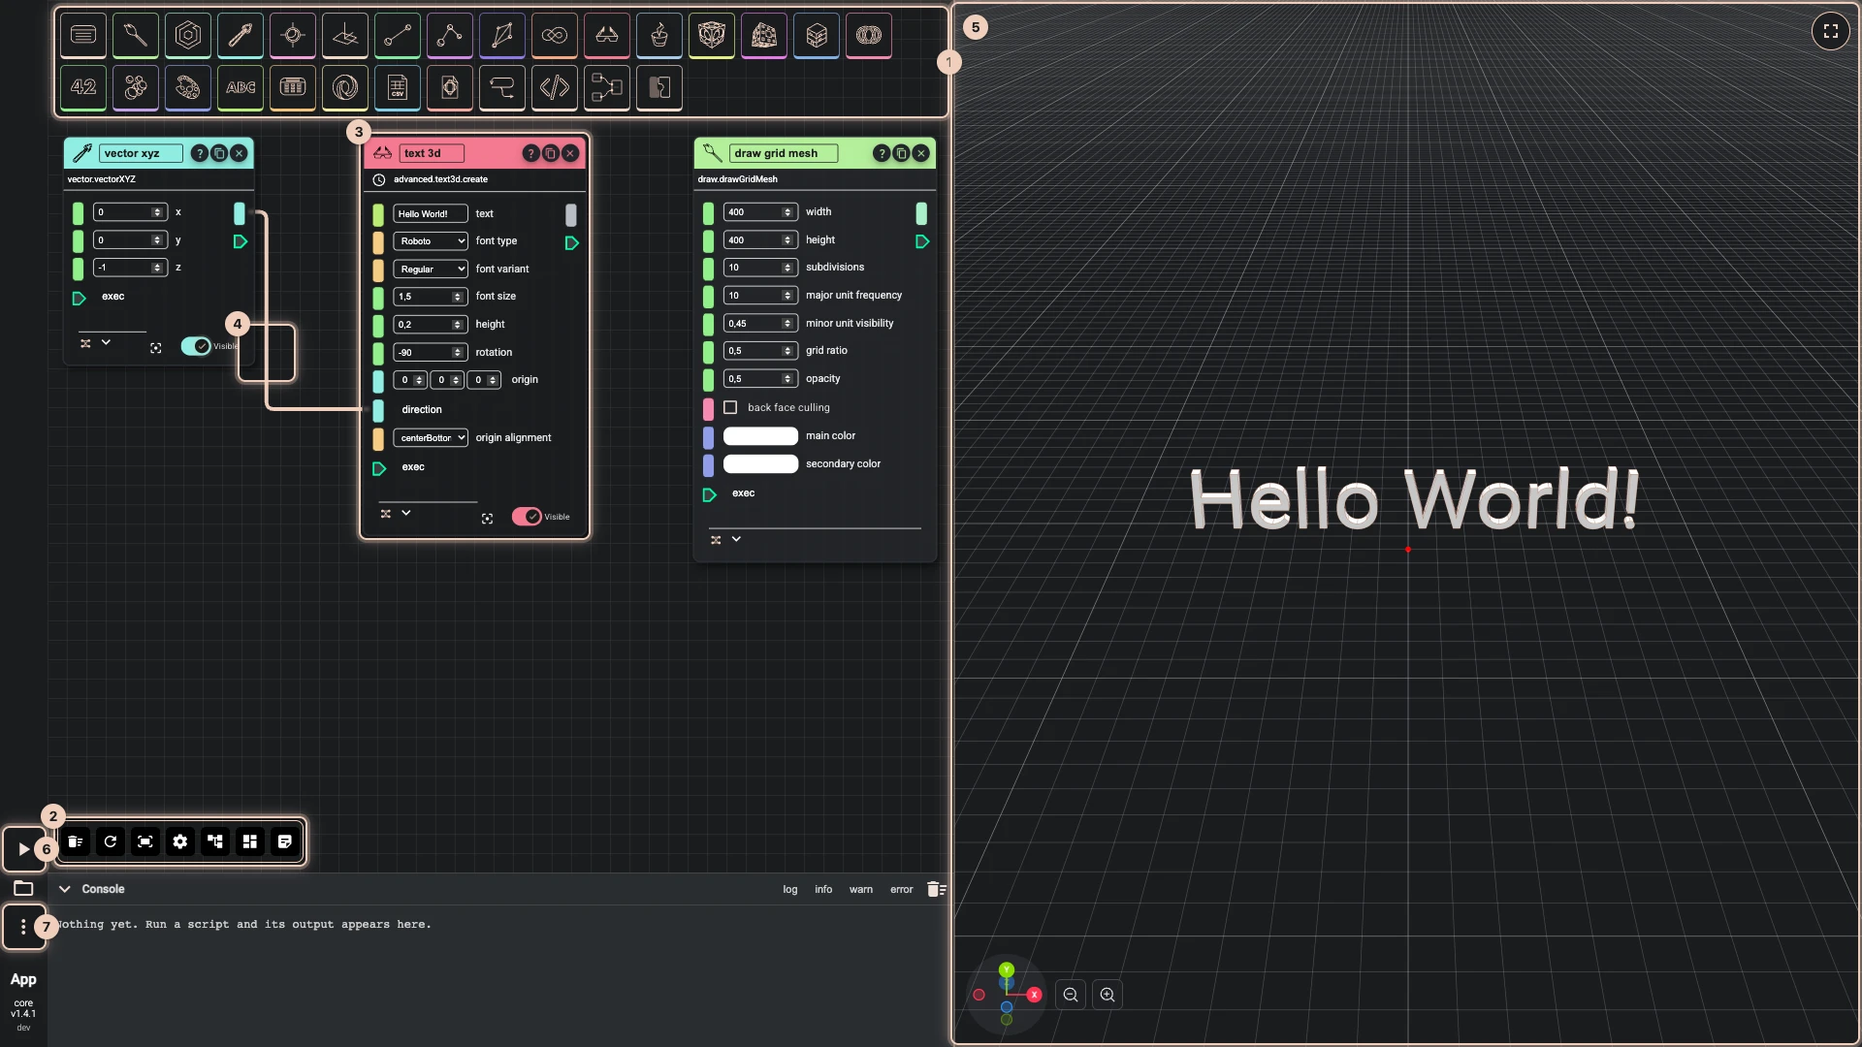Open the font type Roboto dropdown
Viewport: 1862px width, 1047px height.
431,241
